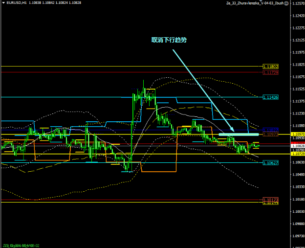
Task: Click 1.12570 on the price scale
Action: click(x=297, y=3)
